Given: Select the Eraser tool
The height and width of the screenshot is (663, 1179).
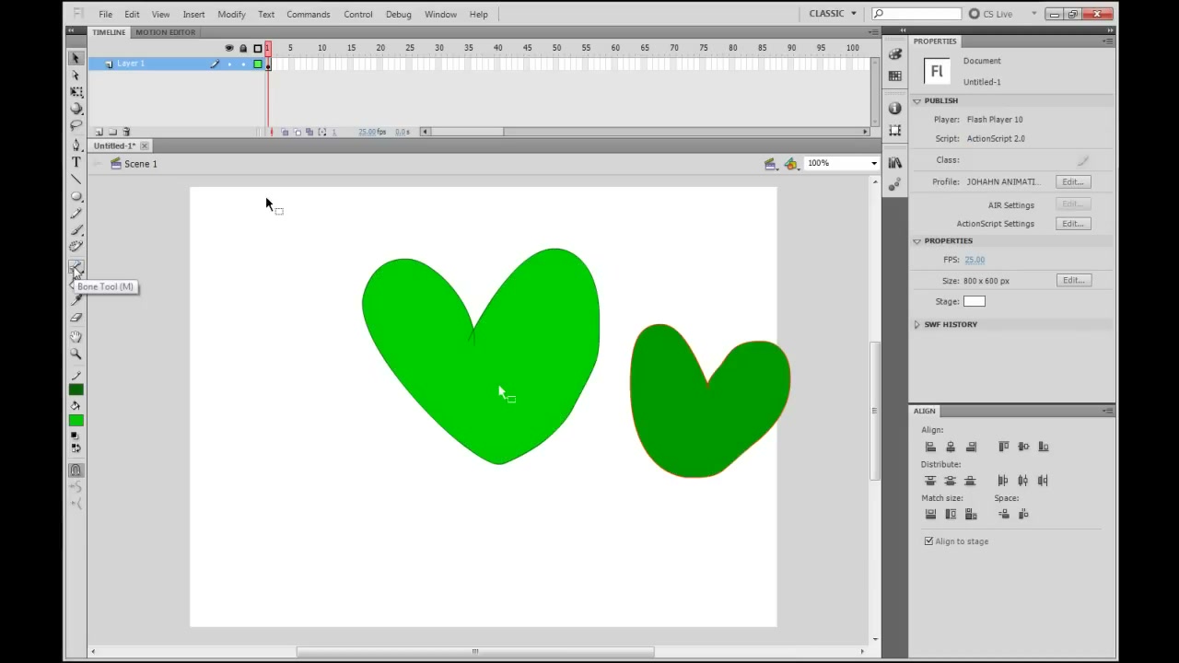Looking at the screenshot, I should [x=76, y=317].
